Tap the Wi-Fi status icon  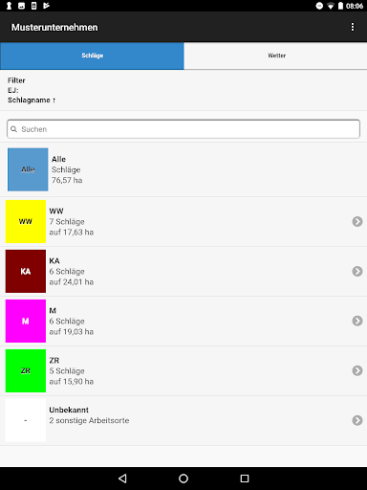pos(331,6)
